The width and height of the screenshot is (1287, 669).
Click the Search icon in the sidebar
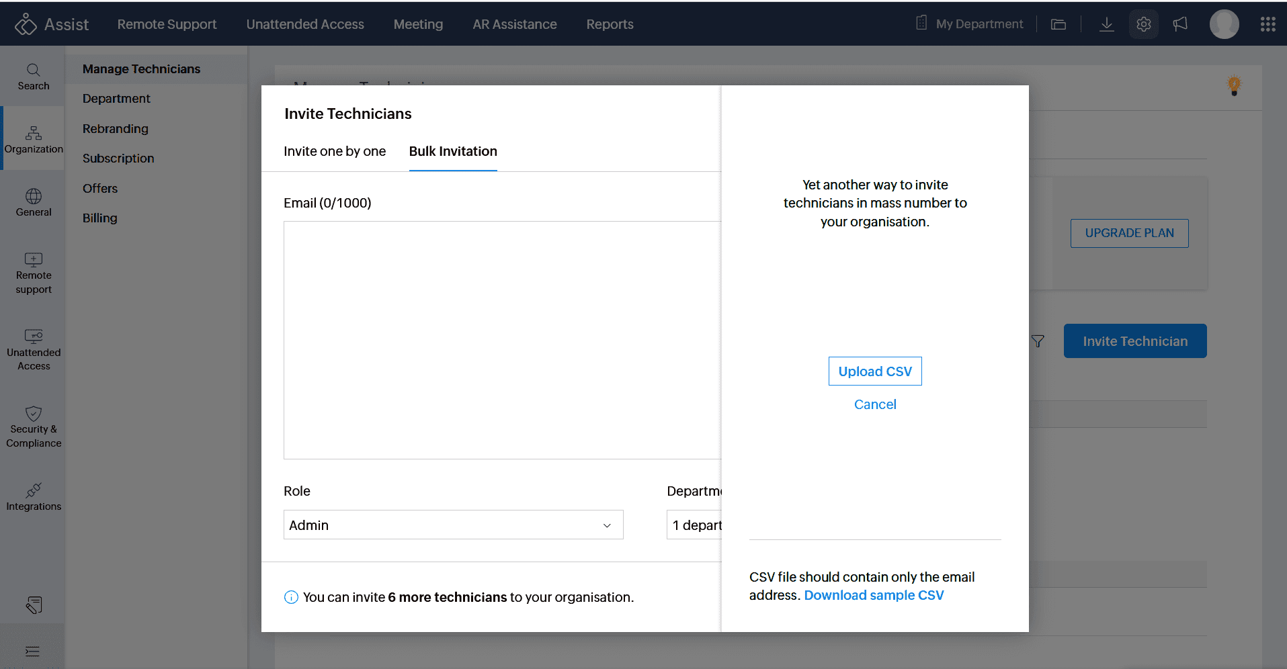pyautogui.click(x=33, y=70)
